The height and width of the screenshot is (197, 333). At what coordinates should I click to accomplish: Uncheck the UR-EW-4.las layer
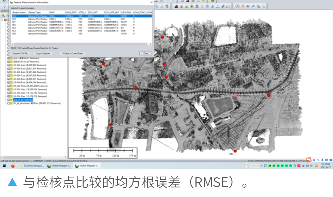pos(9,65)
